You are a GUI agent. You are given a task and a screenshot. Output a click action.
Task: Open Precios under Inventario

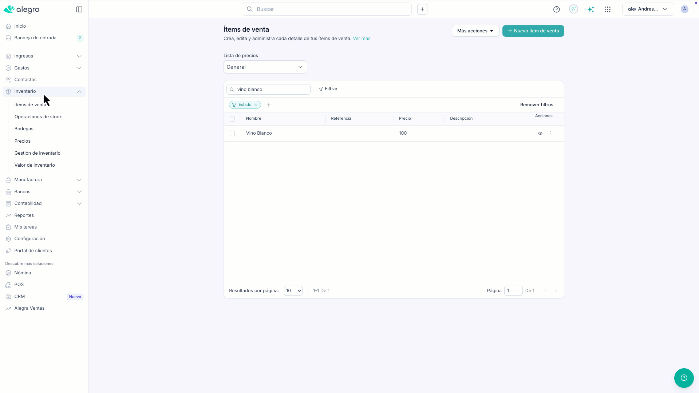tap(23, 141)
